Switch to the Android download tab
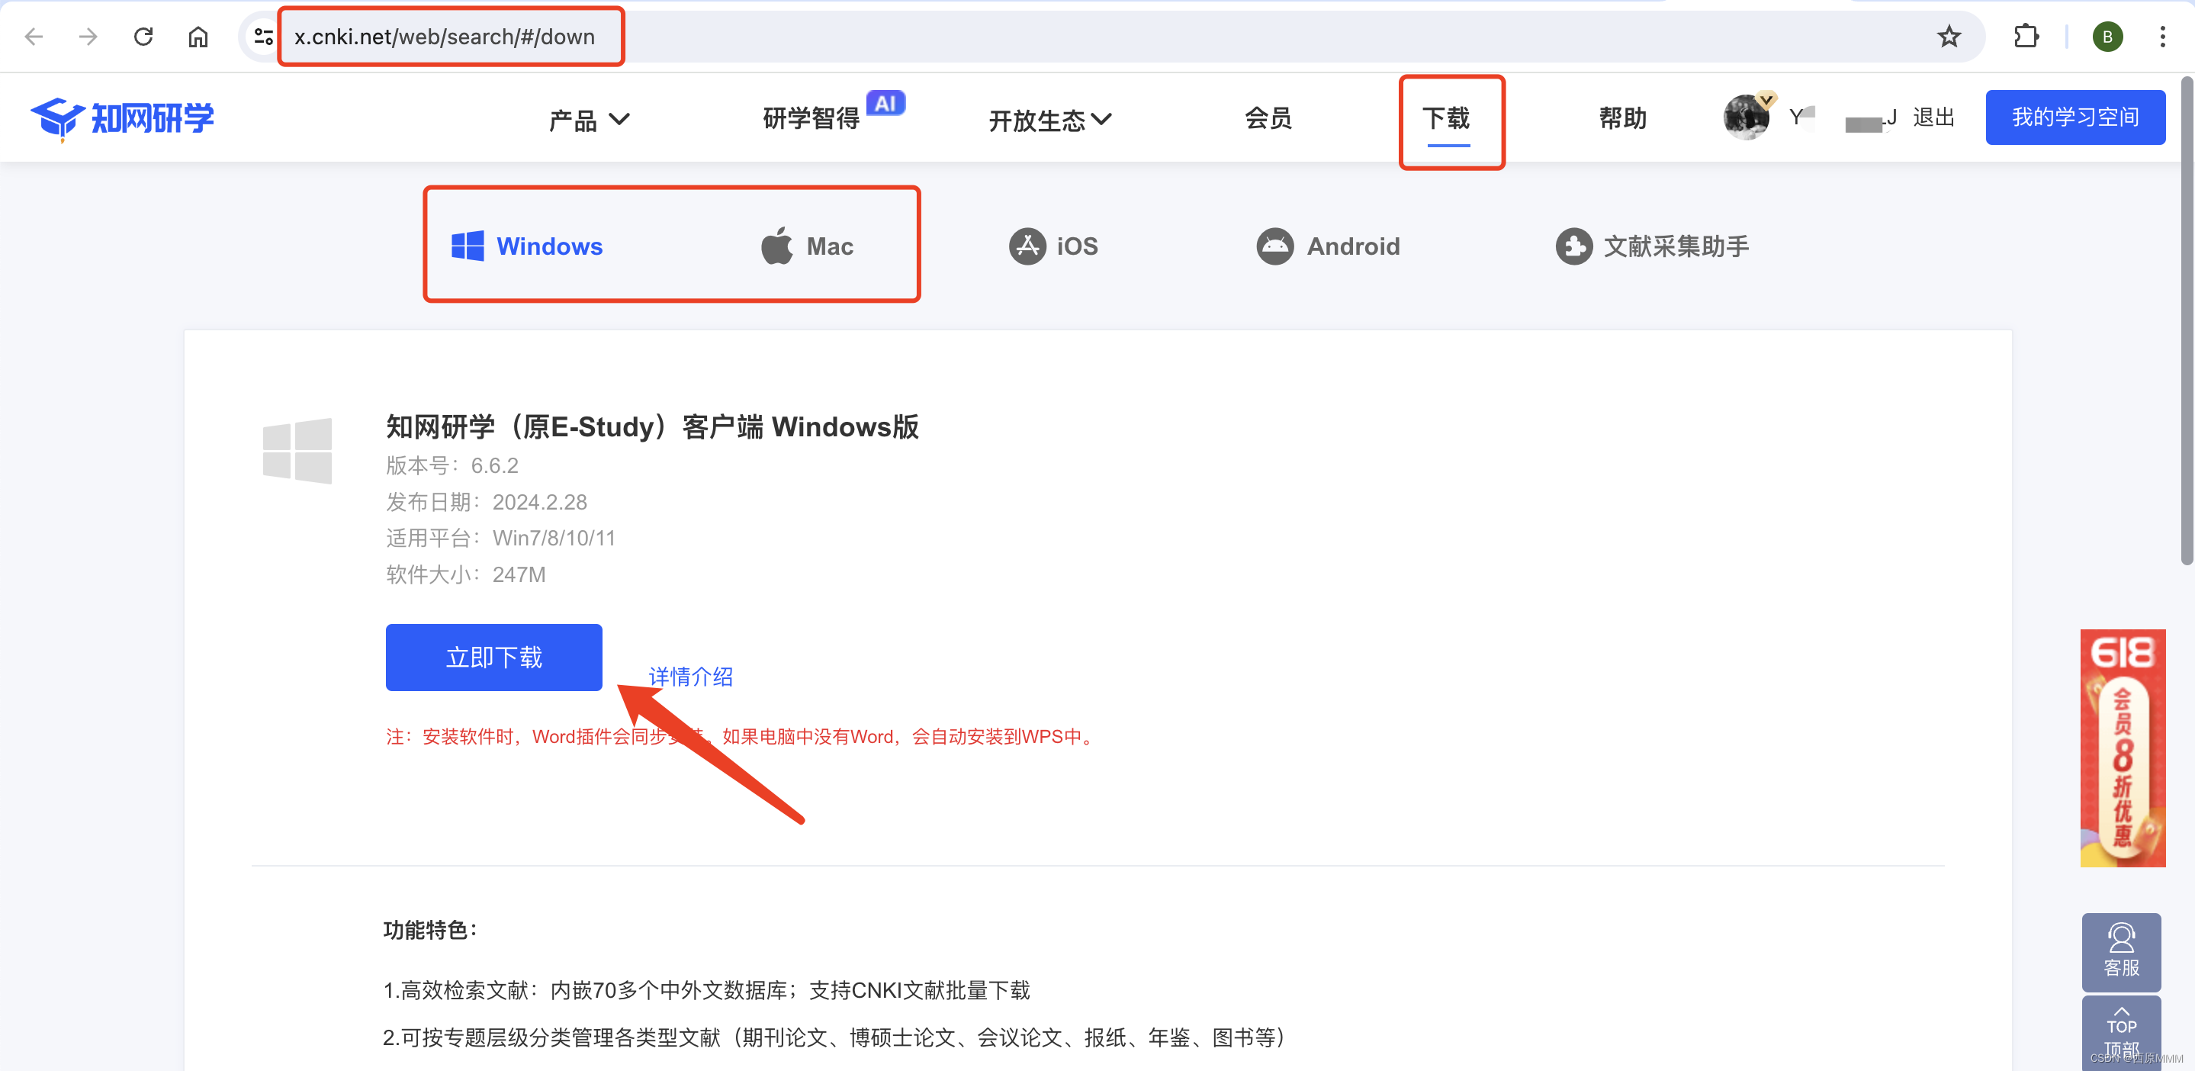This screenshot has width=2195, height=1071. coord(1328,246)
